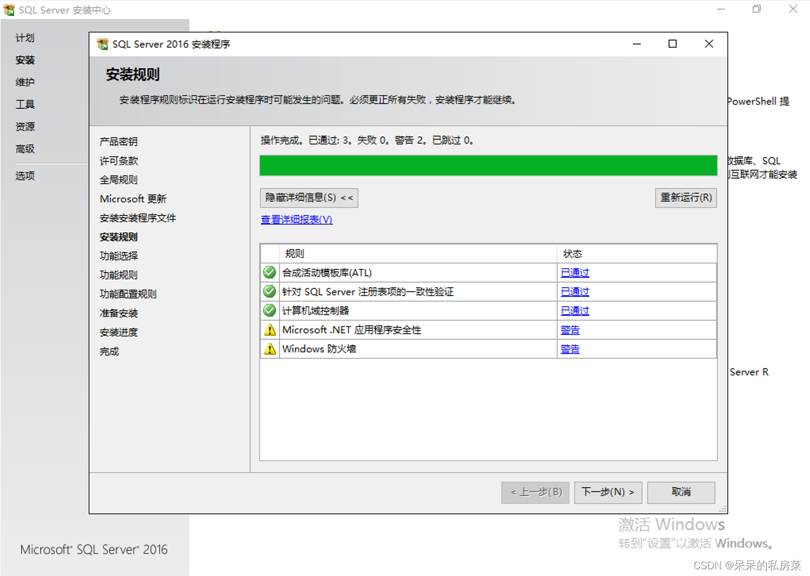This screenshot has height=576, width=810.
Task: Click the 功能选择 step
Action: pyautogui.click(x=119, y=256)
